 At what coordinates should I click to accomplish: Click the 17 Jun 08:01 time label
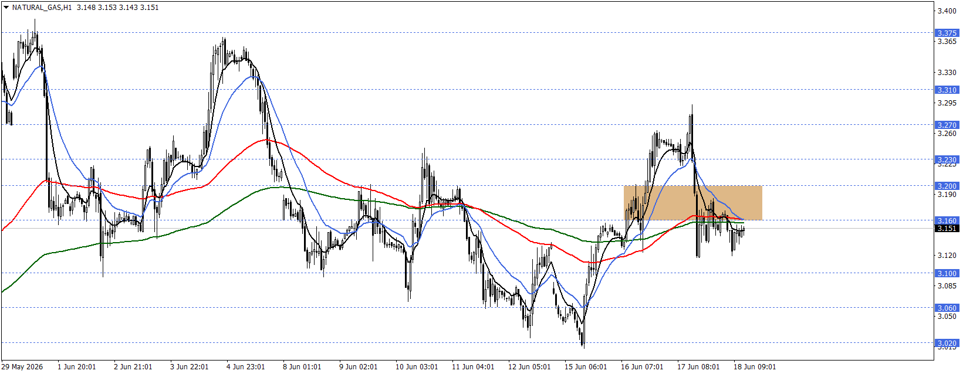(698, 367)
